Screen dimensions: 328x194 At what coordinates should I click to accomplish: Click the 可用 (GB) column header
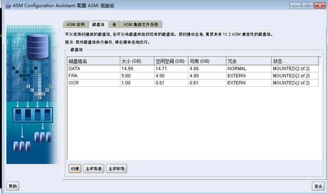coord(207,61)
